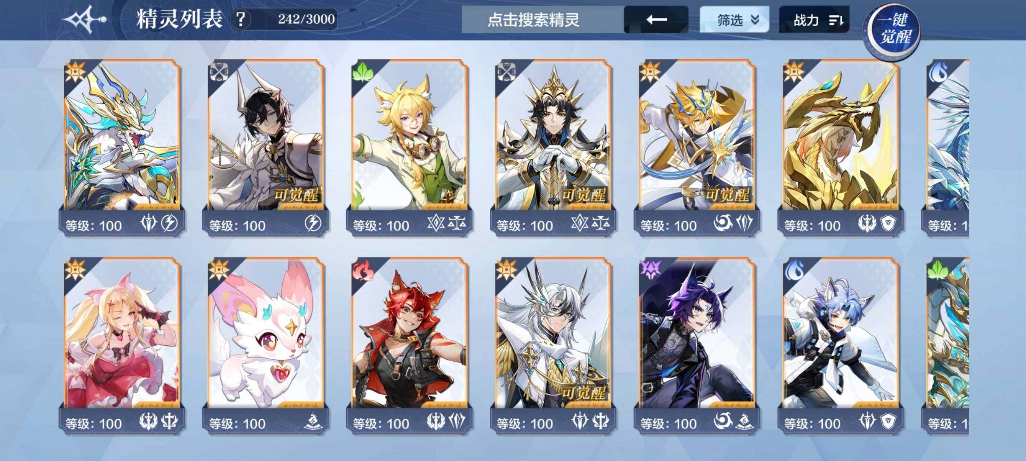Click the emblem logo icon at top left

pos(84,20)
